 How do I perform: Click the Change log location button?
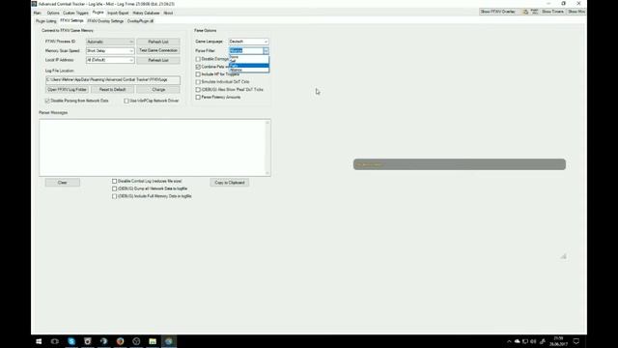pyautogui.click(x=158, y=90)
